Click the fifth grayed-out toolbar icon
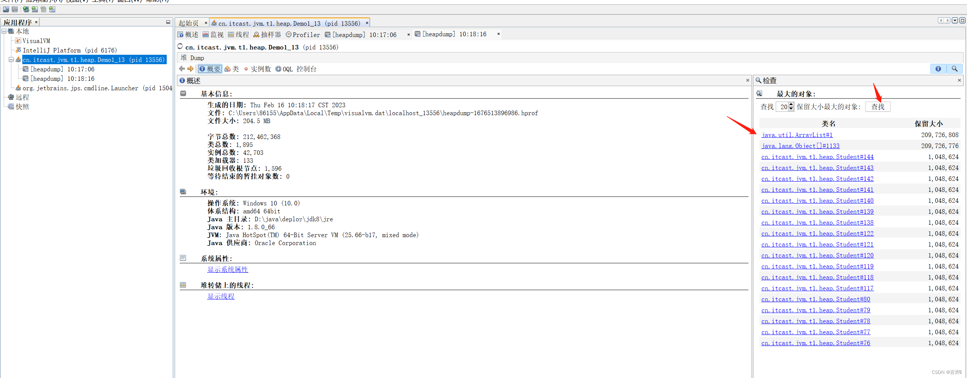 click(43, 9)
